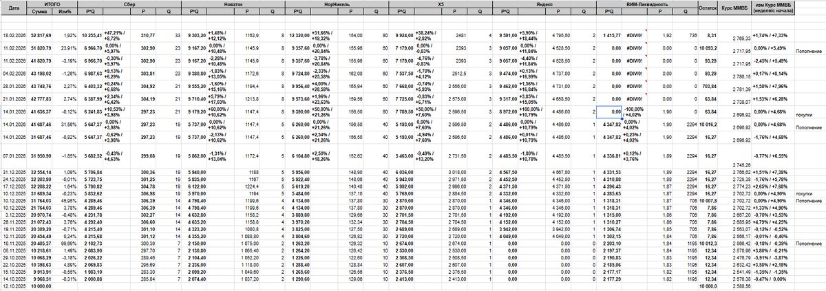This screenshot has height=291, width=826.
Task: Click the X5 group header
Action: pos(441,3)
